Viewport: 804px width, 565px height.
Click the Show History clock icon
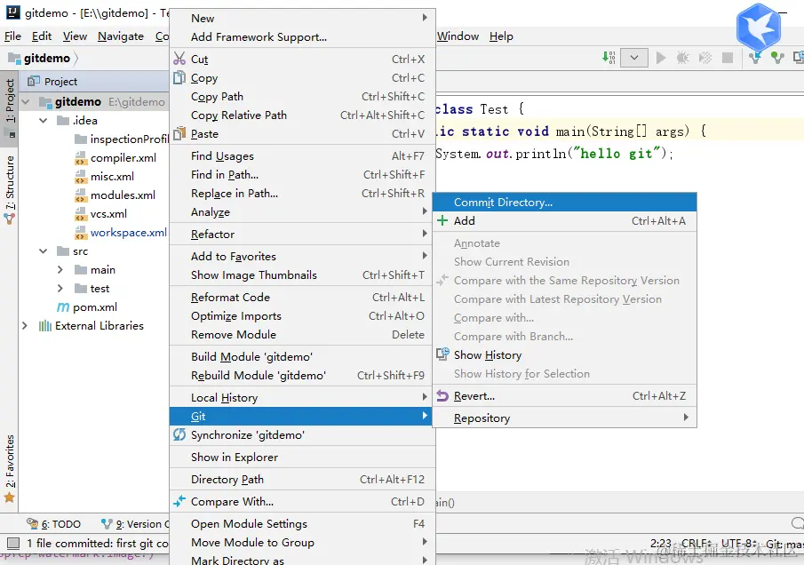[442, 354]
